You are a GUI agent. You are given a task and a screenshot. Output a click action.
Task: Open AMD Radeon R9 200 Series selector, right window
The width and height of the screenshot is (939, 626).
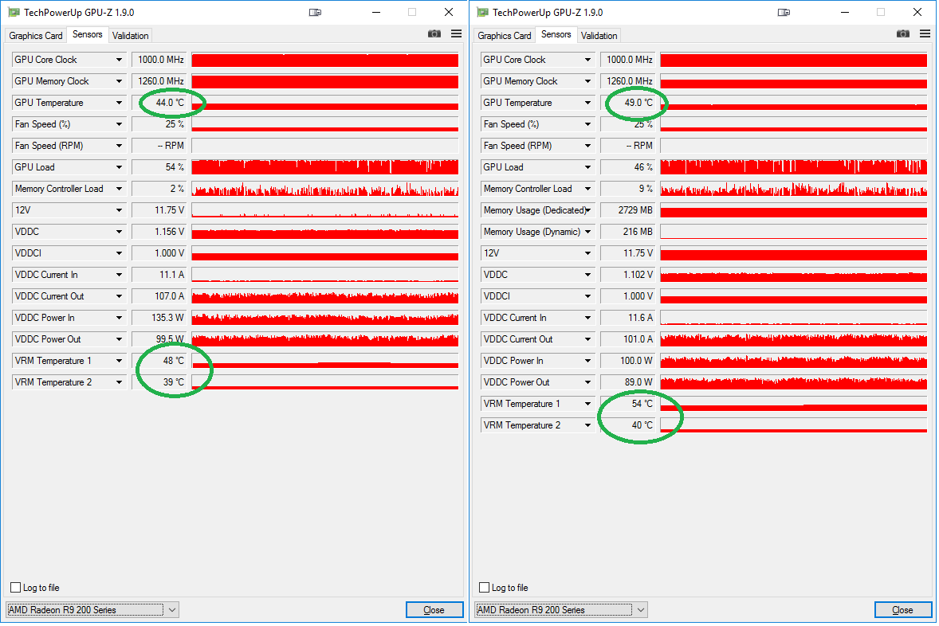(561, 610)
